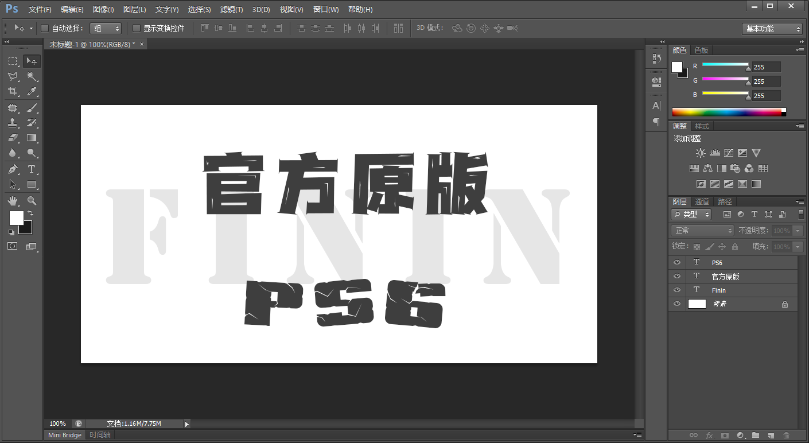Screen dimensions: 809x443
Task: Add a Black & White adjustment
Action: click(722, 169)
